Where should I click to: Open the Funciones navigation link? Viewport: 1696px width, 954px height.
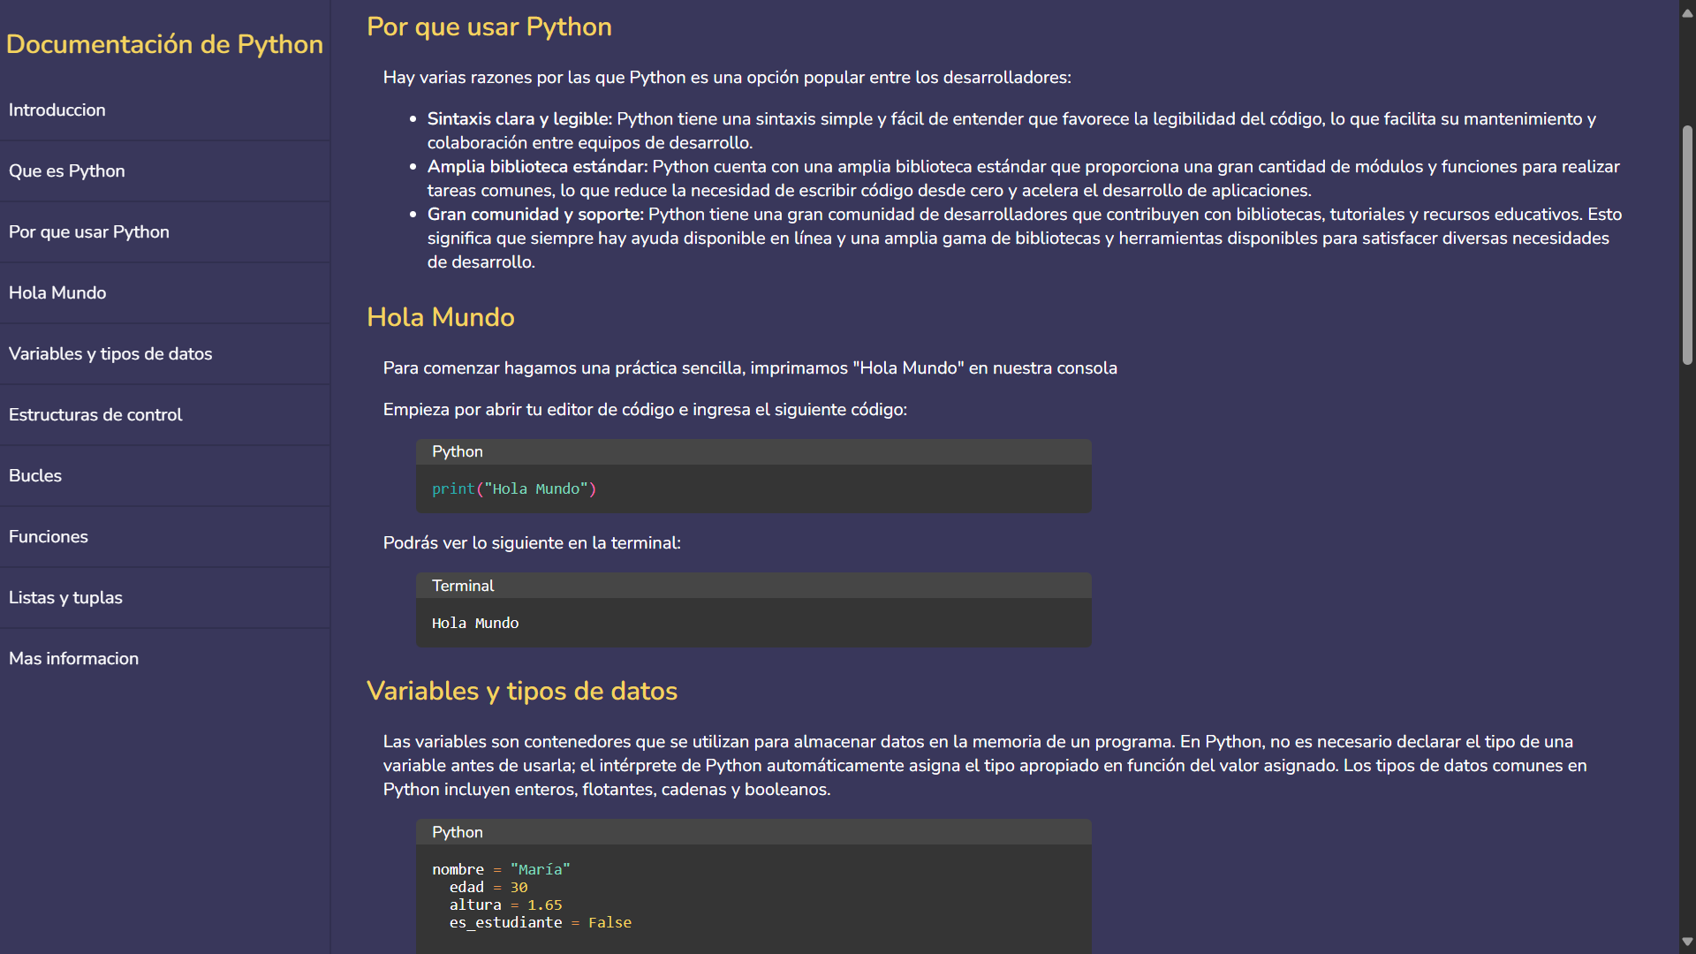point(165,537)
